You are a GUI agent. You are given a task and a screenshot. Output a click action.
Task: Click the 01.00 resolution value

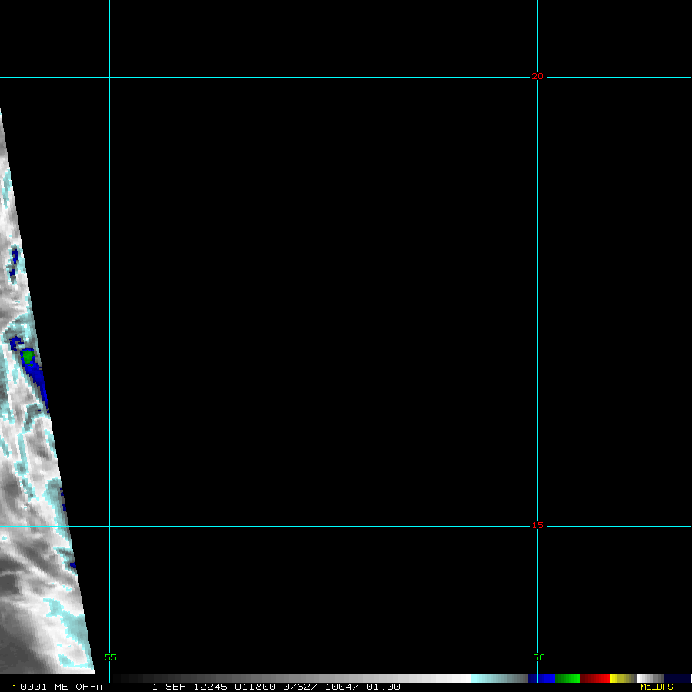(383, 687)
